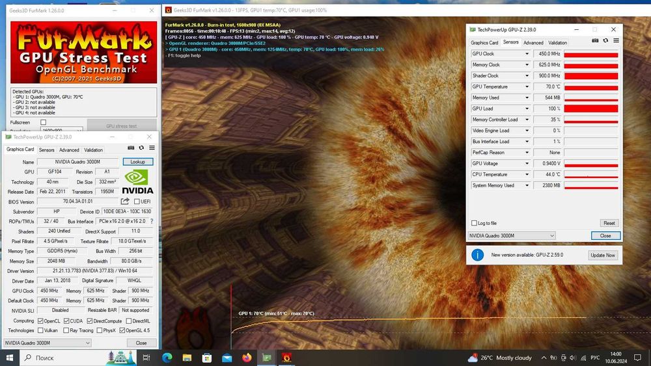Open GPU selector in Sensors window
This screenshot has width=651, height=366.
(x=512, y=235)
